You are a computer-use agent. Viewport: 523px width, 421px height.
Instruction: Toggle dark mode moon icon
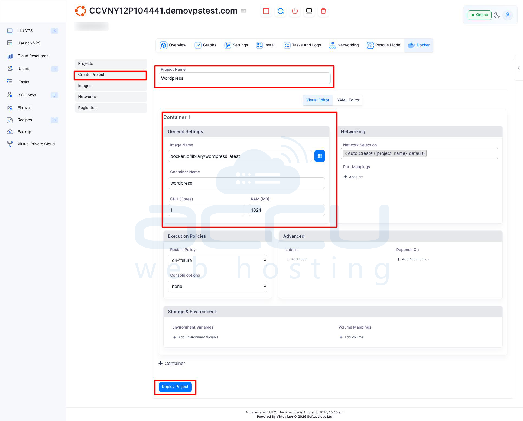[x=497, y=15]
